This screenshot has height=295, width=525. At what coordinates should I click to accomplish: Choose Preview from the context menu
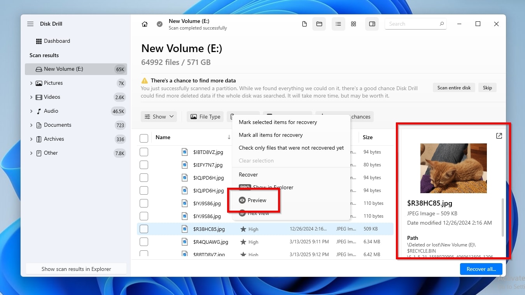(x=257, y=200)
